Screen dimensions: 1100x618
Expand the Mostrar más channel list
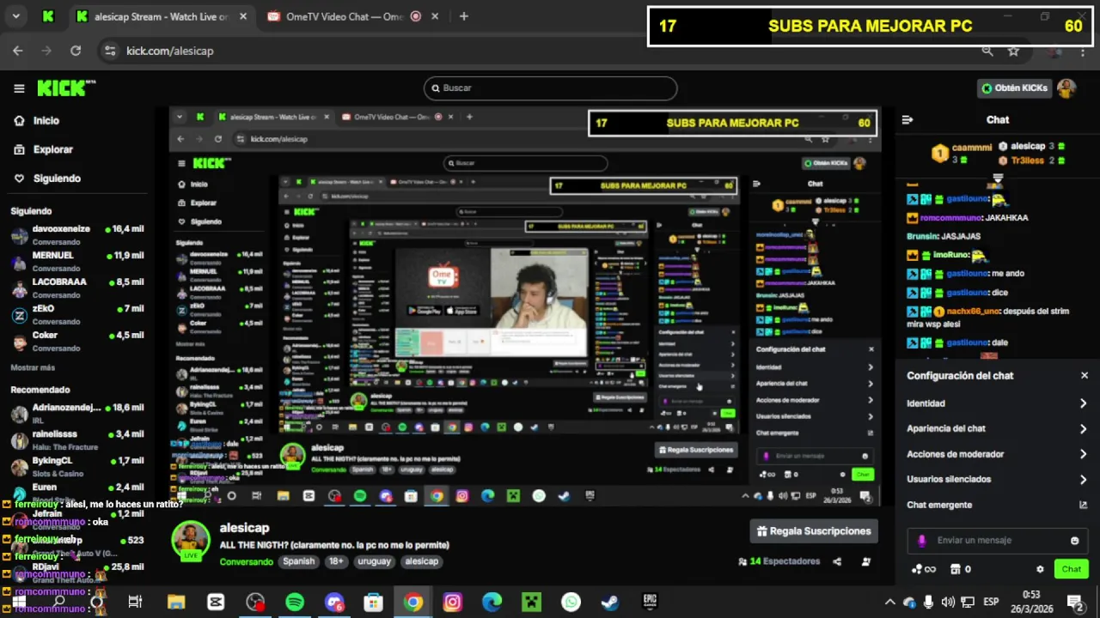coord(33,367)
